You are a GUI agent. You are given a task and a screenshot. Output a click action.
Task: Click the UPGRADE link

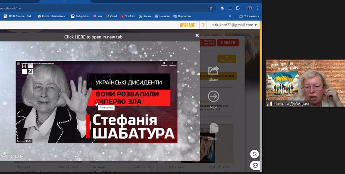pyautogui.click(x=188, y=25)
